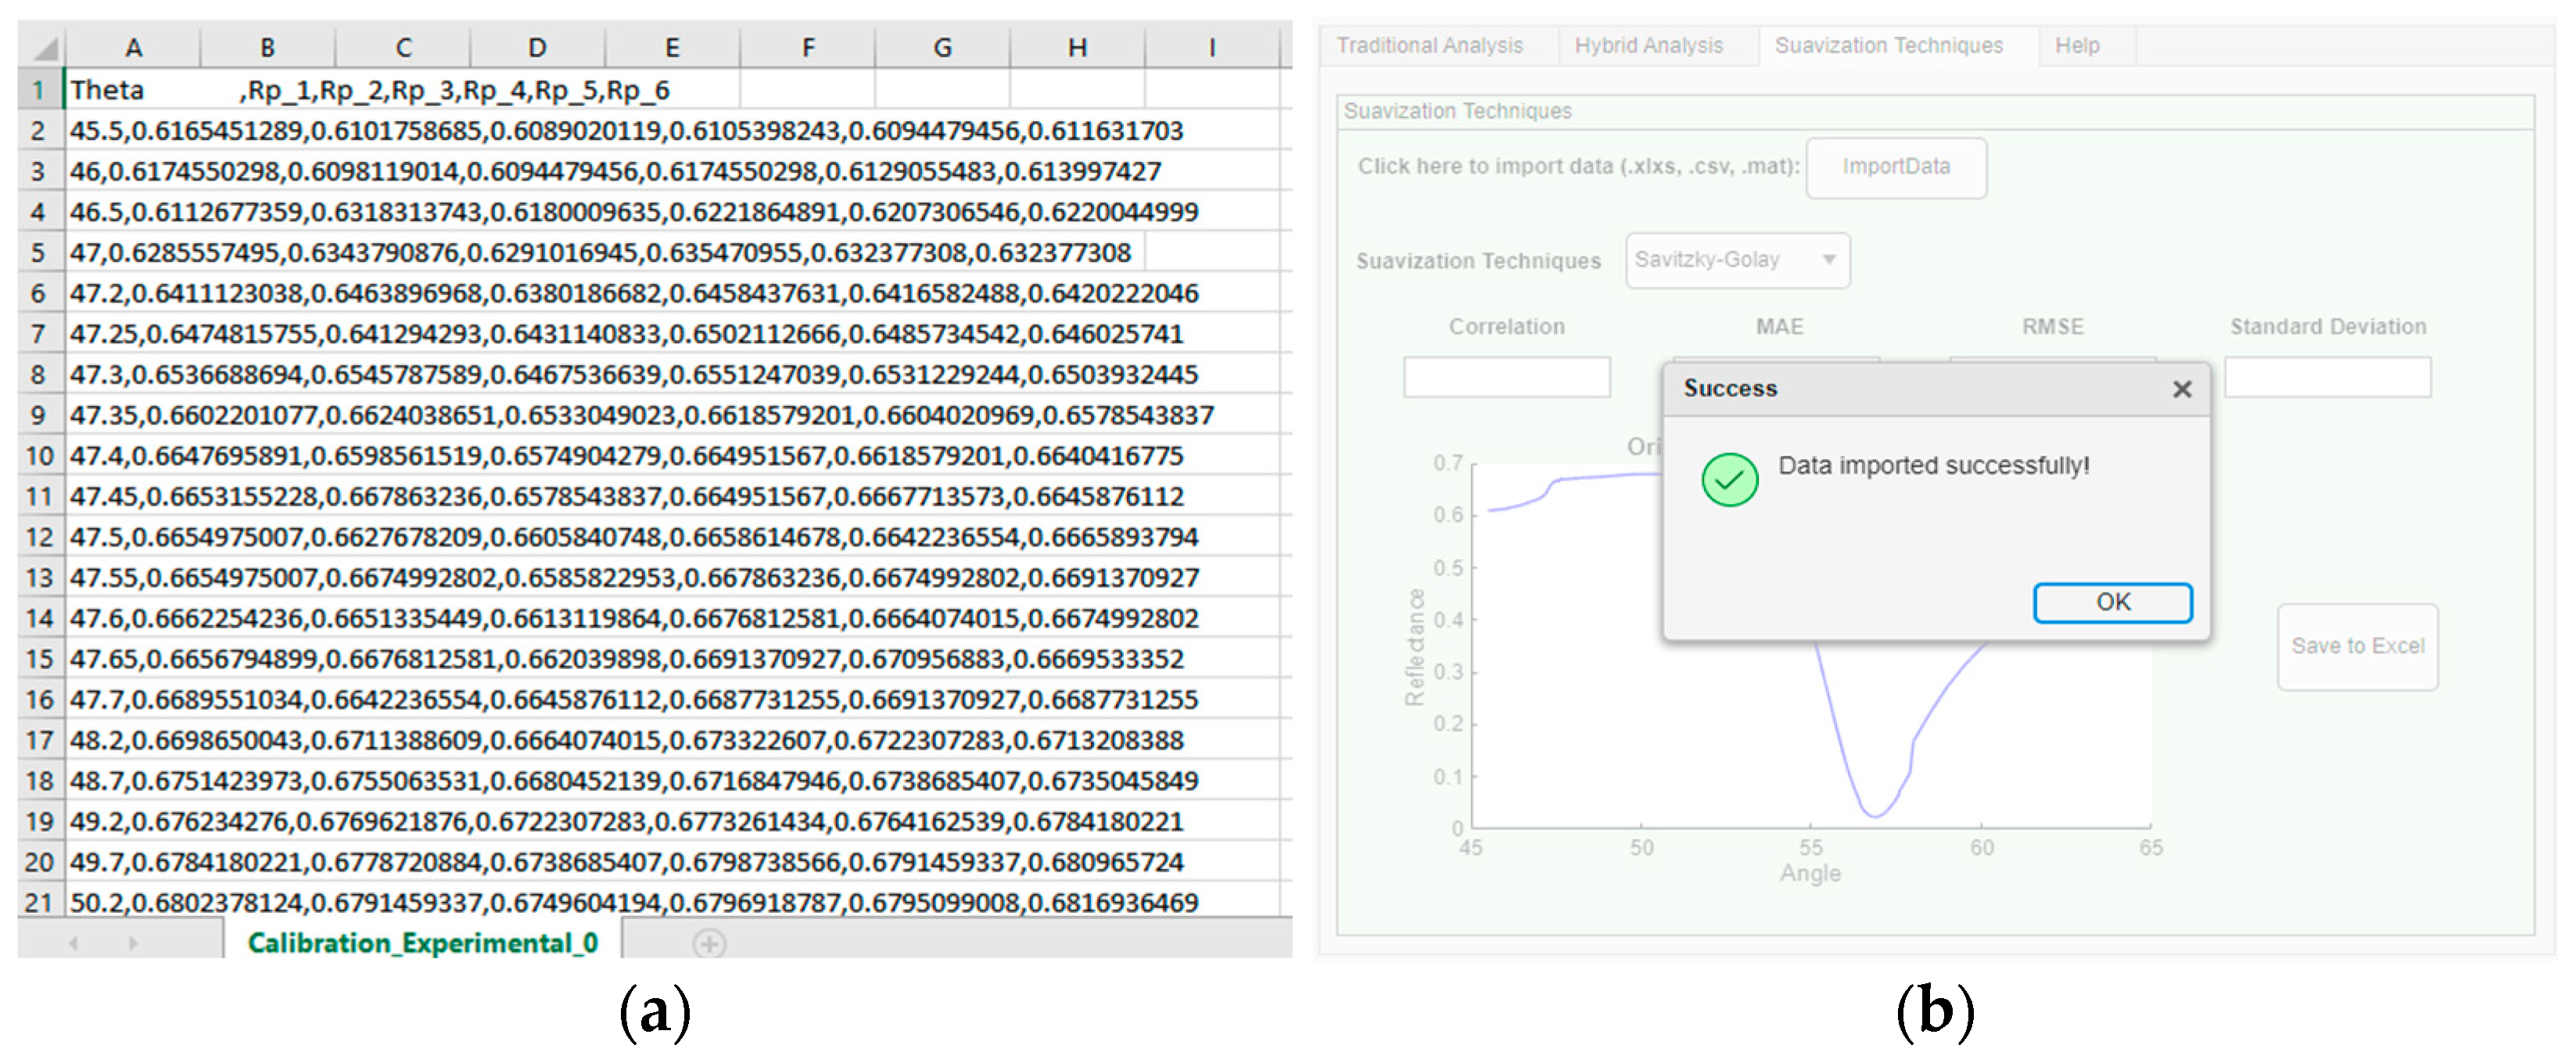This screenshot has width=2576, height=1063.
Task: Click the Correlation output field
Action: click(1506, 378)
